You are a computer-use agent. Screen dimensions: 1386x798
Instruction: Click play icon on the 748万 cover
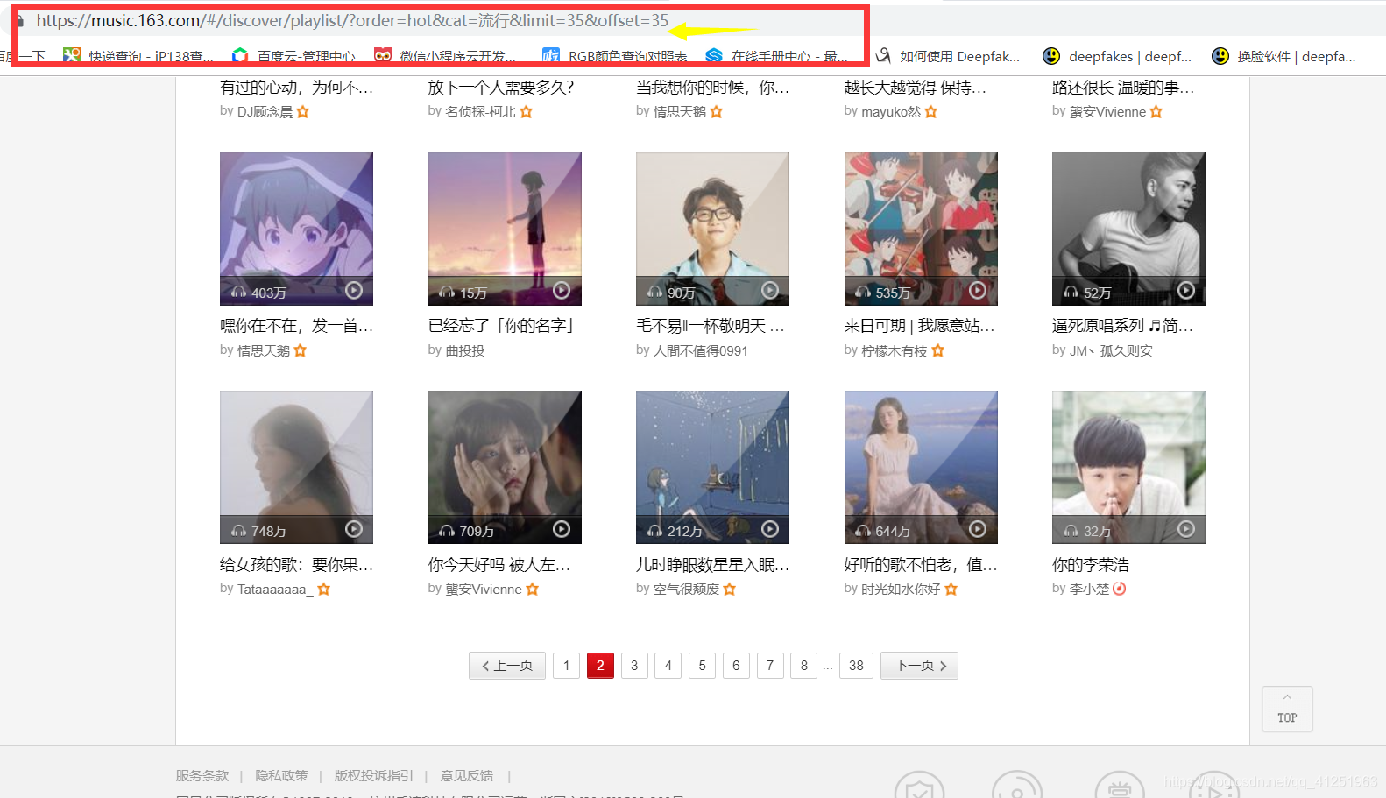coord(354,528)
